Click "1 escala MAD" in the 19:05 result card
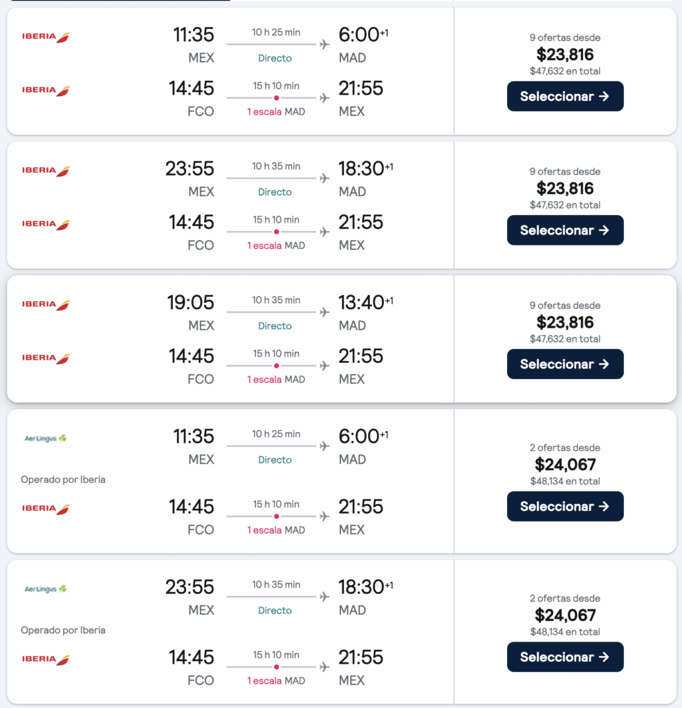 (276, 379)
